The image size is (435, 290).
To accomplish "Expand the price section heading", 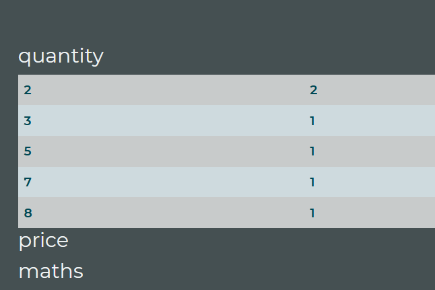I will coord(44,240).
